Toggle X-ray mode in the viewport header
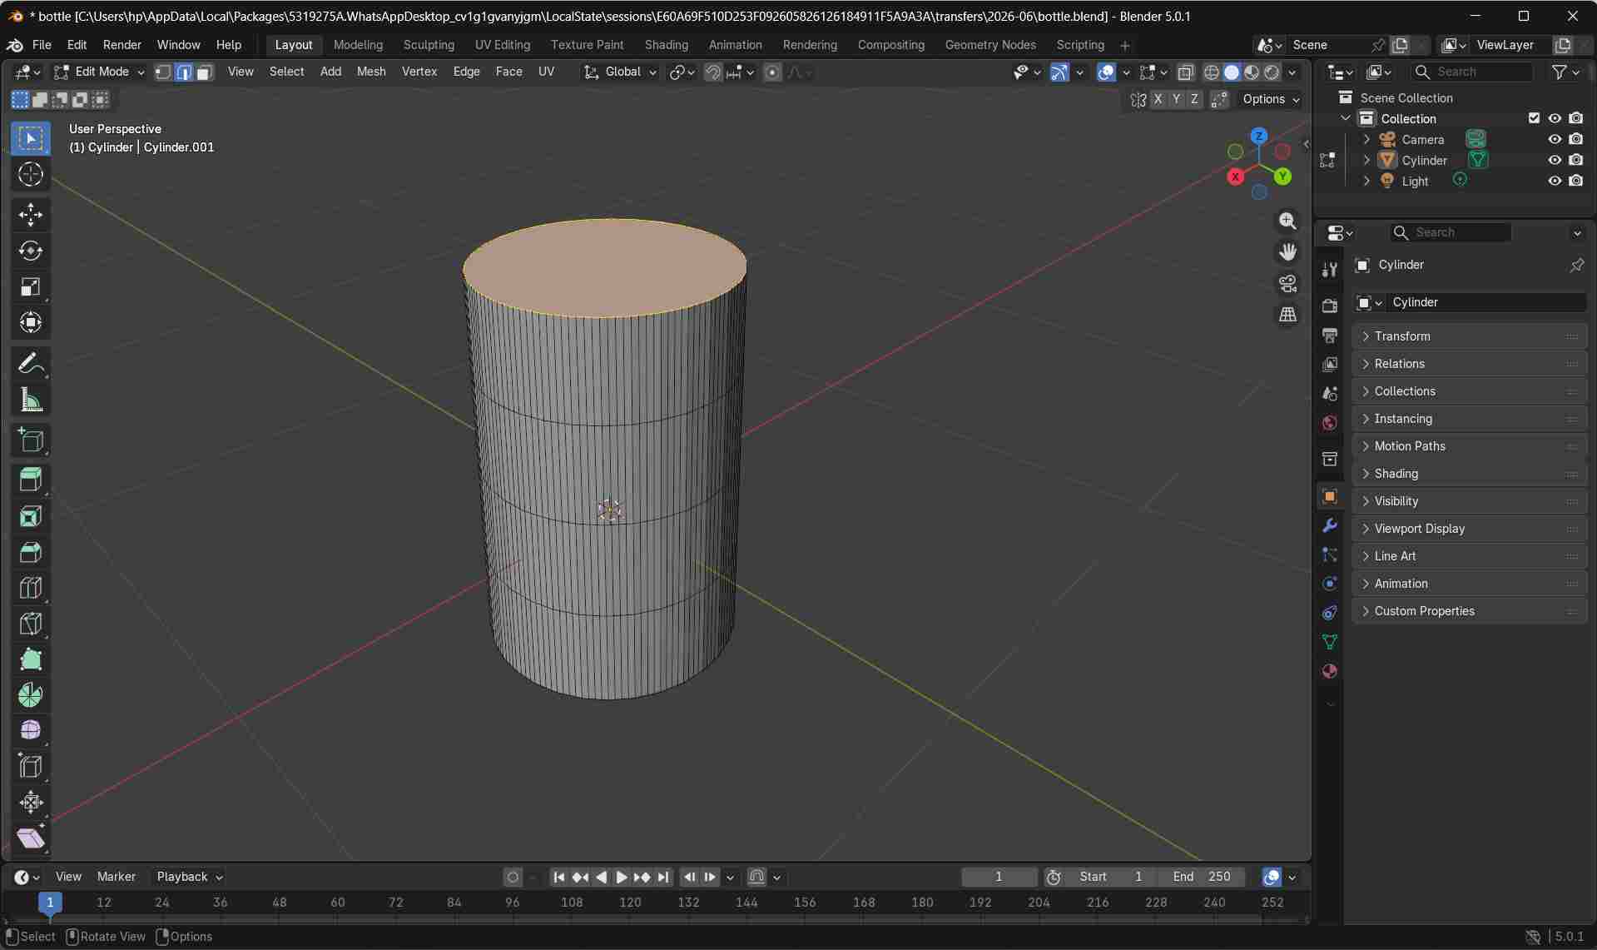Screen dimensions: 1597x950 coord(1186,72)
